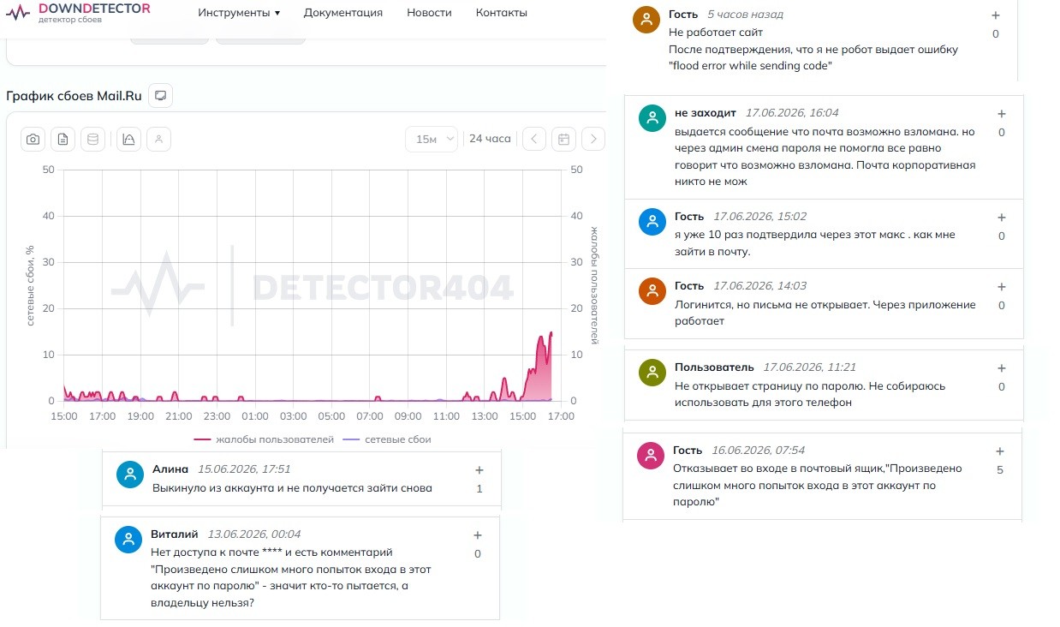Click Алина's avatar icon

(130, 475)
